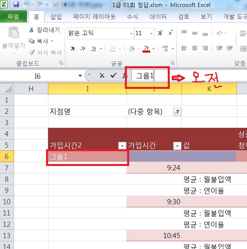Click the Increase Font Size icon
The width and height of the screenshot is (247, 249).
click(x=160, y=34)
